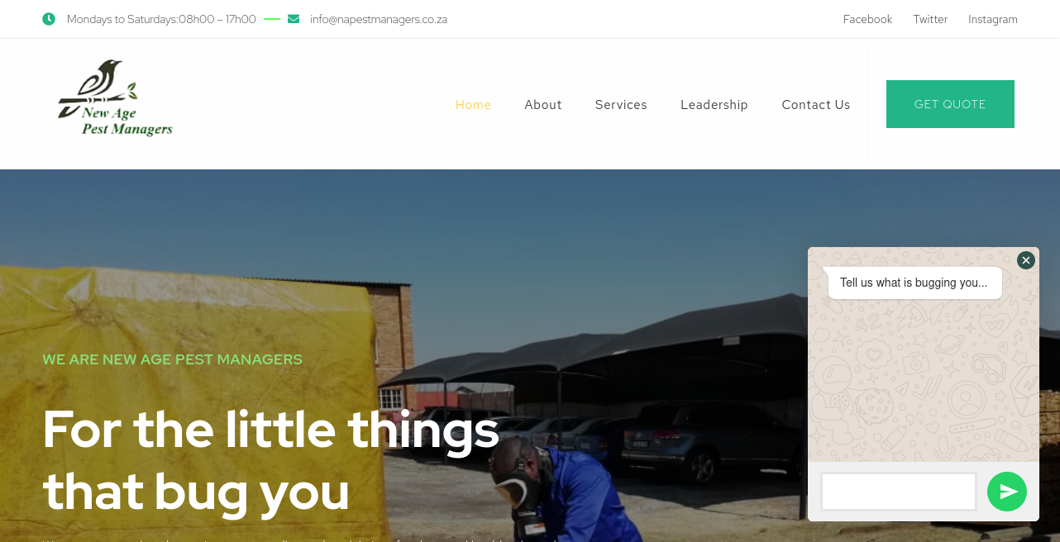Click the 'For the little things' hero heading
This screenshot has height=542, width=1060.
click(271, 460)
